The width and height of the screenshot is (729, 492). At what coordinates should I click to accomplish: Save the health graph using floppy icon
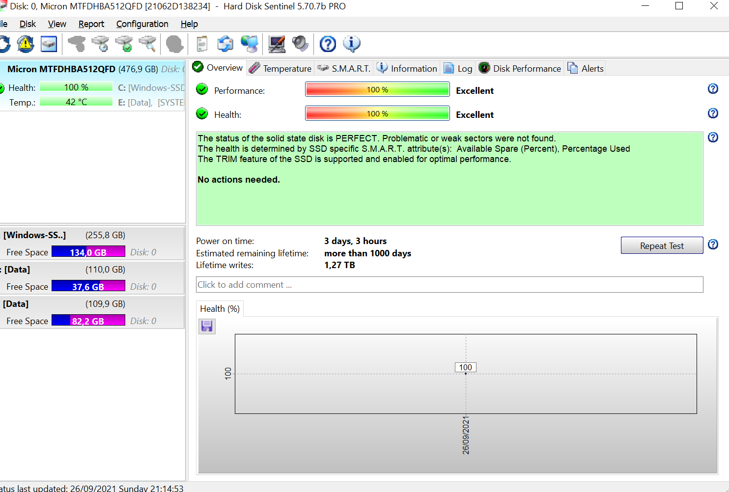point(207,326)
